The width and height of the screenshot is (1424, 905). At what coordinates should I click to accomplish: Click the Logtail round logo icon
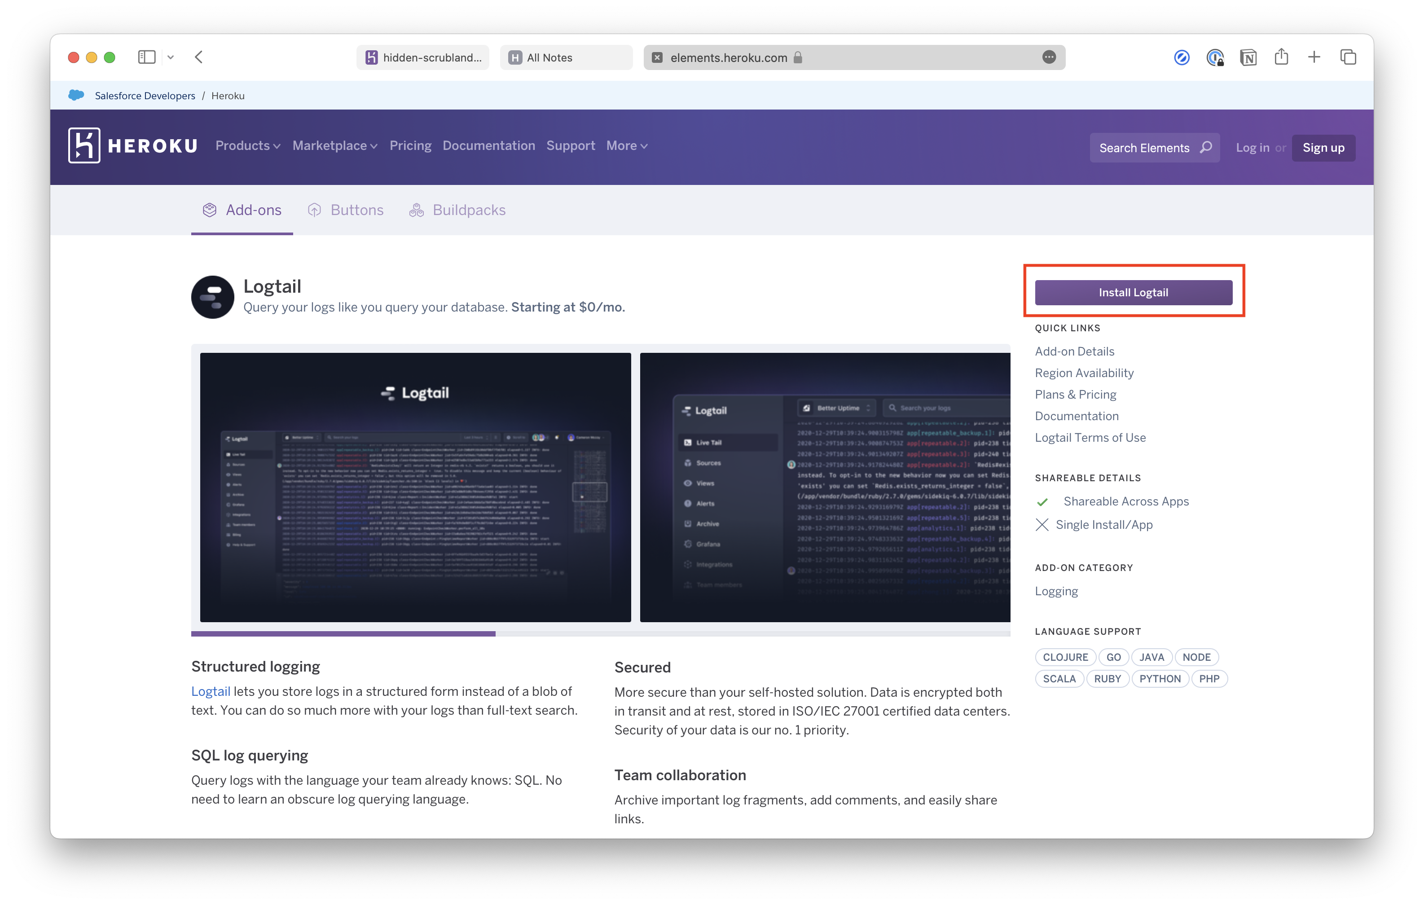pos(213,297)
